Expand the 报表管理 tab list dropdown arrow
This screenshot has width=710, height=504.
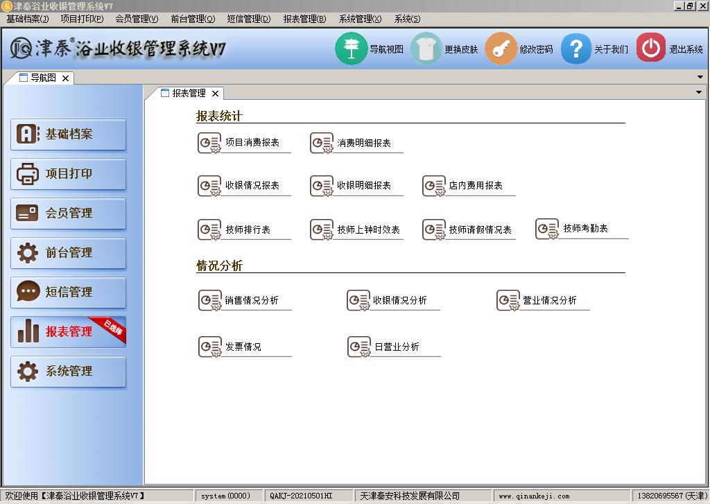pos(698,93)
